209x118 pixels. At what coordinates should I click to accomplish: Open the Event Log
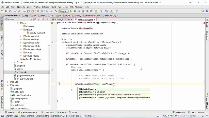coord(179,112)
